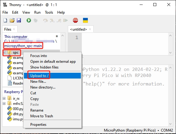The width and height of the screenshot is (176, 134).
Task: Click the Thonny app logo in title bar
Action: [5, 5]
